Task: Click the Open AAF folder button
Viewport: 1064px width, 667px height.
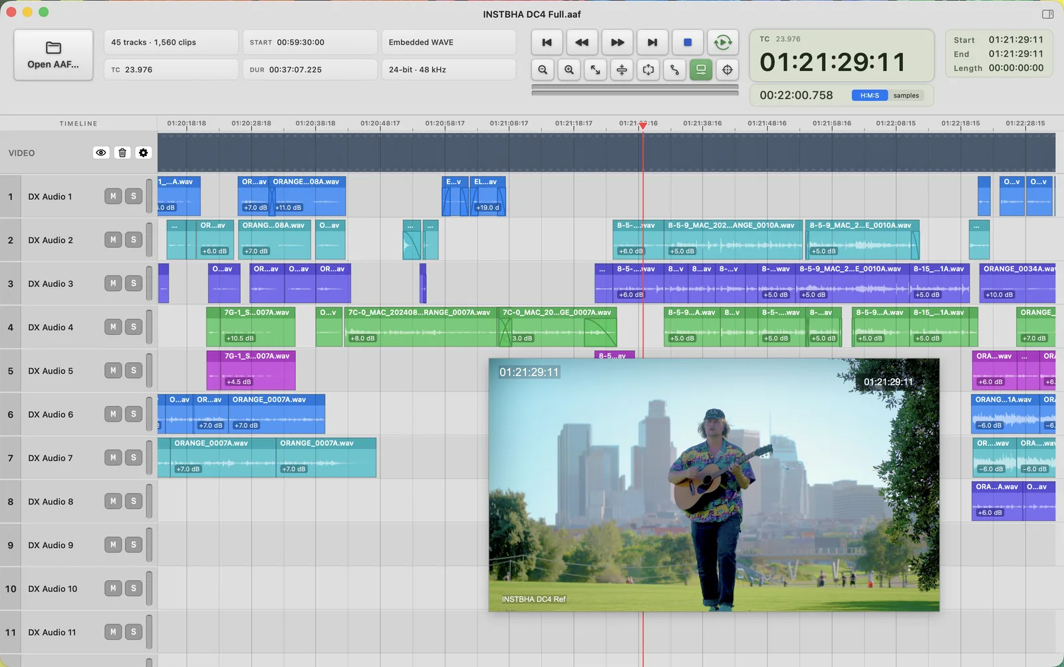Action: click(53, 55)
